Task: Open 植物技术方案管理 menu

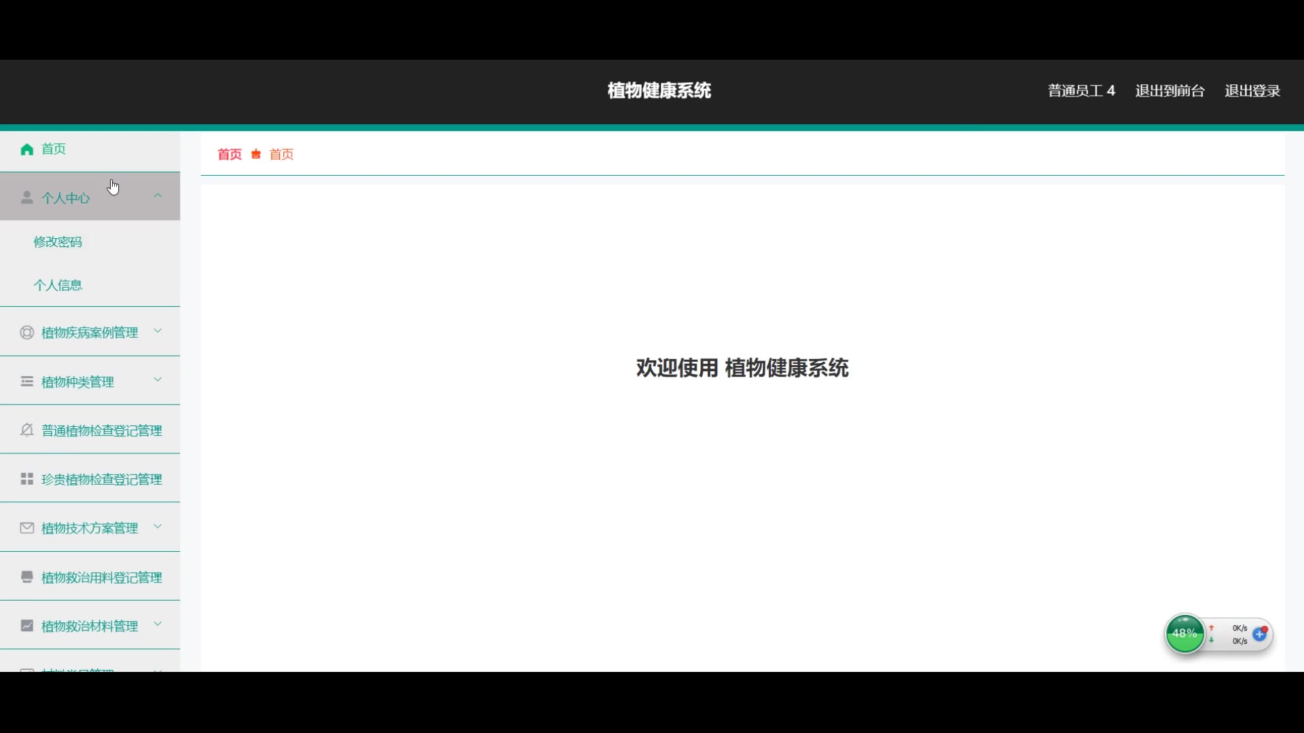Action: click(x=90, y=528)
